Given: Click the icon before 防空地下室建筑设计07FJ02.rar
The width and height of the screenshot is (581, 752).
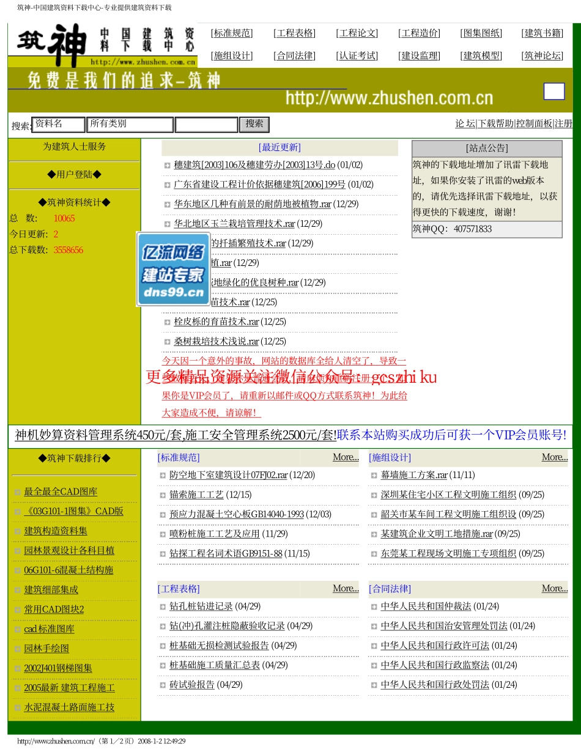Looking at the screenshot, I should pyautogui.click(x=163, y=475).
